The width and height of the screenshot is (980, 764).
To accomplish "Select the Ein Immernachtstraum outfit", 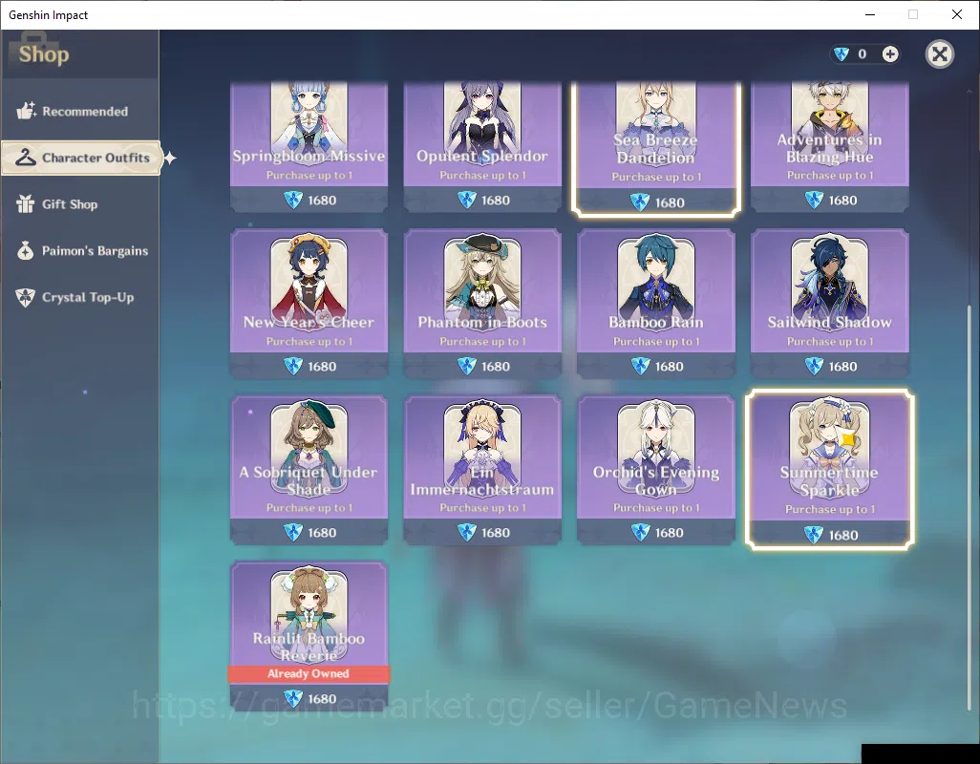I will 481,470.
